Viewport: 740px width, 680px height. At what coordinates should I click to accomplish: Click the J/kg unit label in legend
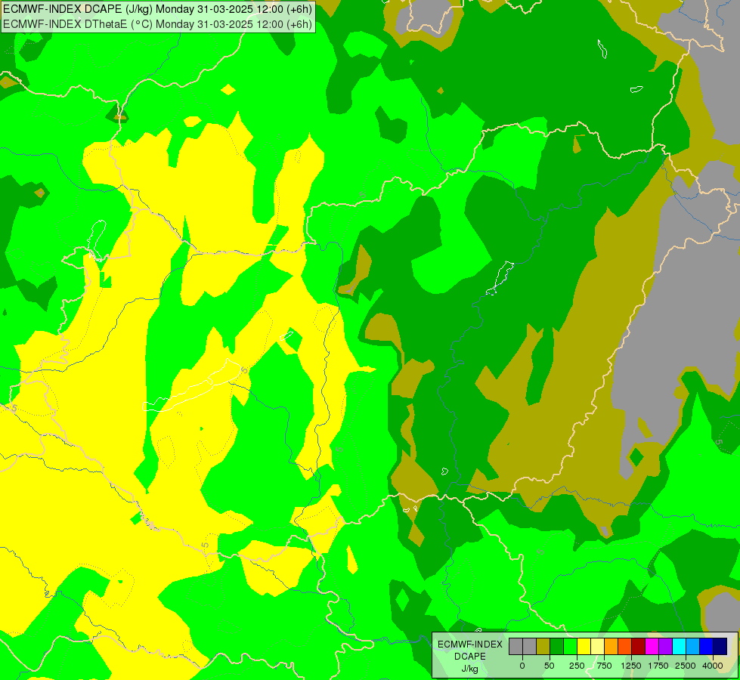[x=470, y=669]
